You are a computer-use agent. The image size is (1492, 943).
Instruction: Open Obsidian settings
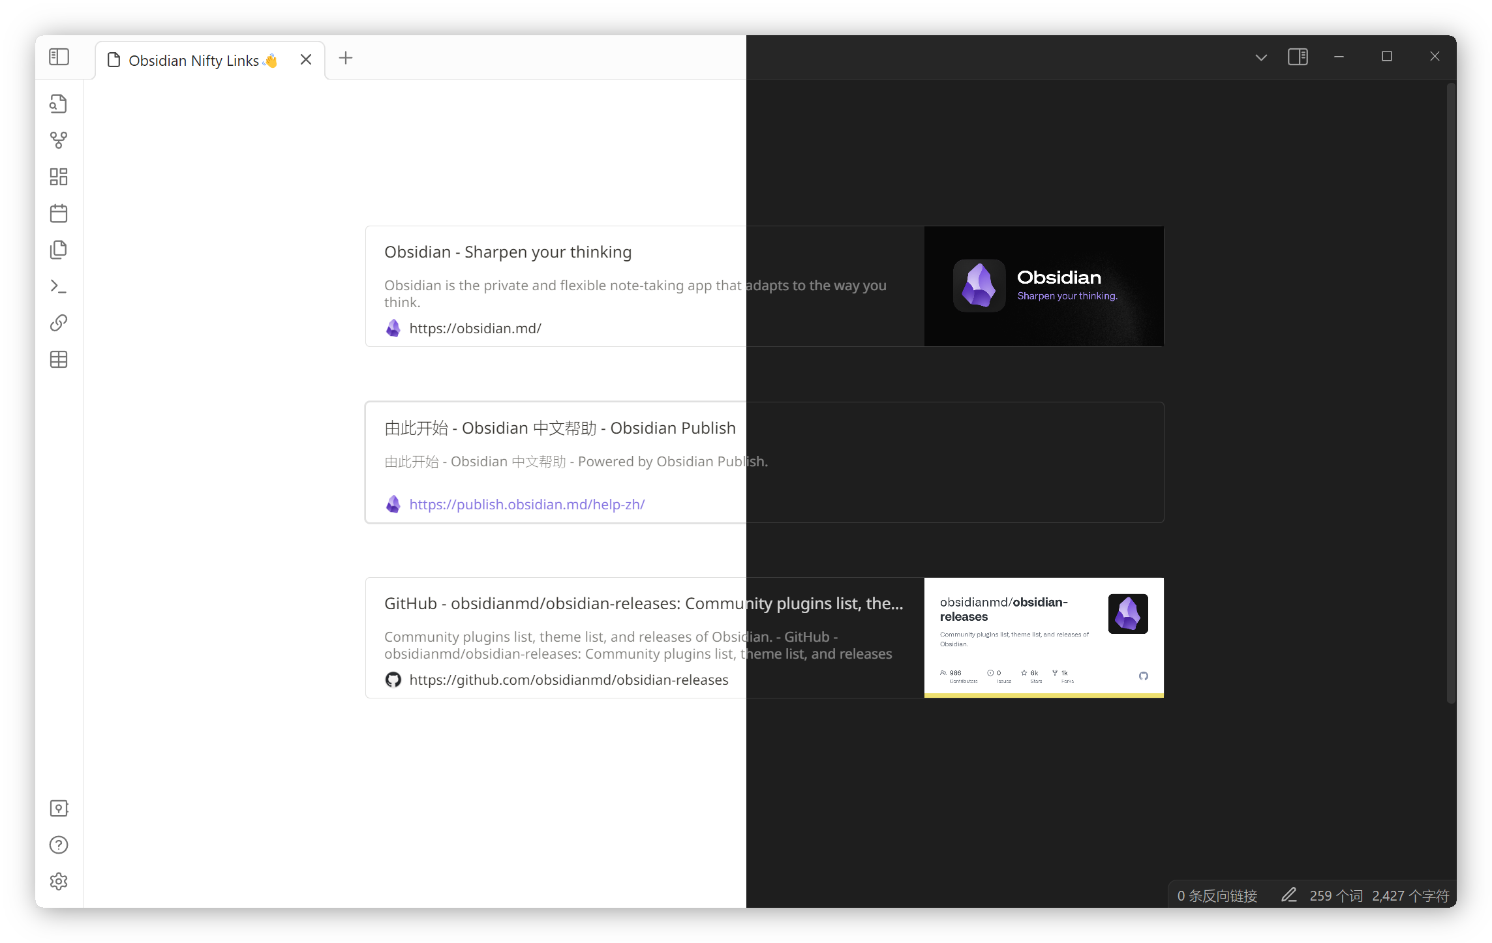[58, 881]
